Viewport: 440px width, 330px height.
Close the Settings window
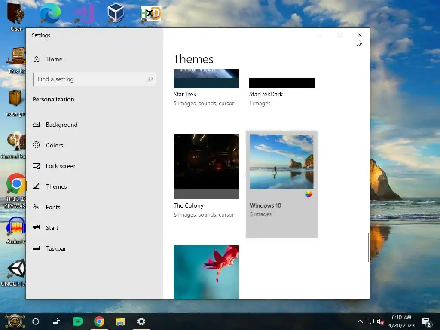point(360,35)
